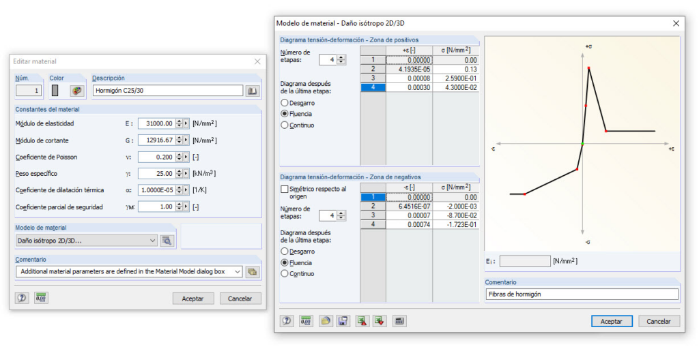Viewport: 699px width, 351px height.
Task: Open units and decimals in Modelo de material
Action: (x=306, y=320)
